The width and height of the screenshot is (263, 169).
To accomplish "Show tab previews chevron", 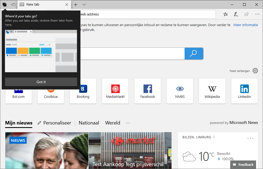I will coord(84,5).
